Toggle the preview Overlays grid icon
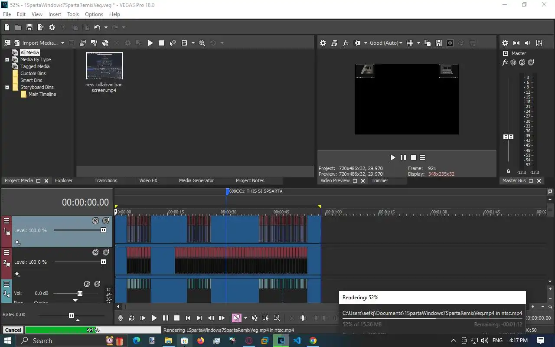 tap(410, 43)
